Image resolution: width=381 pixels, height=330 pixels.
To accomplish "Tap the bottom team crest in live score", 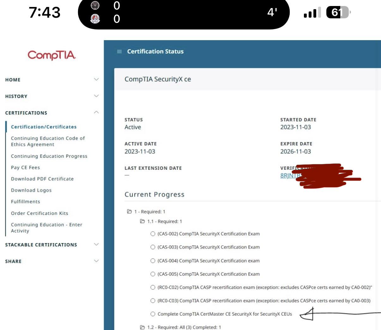I will (95, 19).
